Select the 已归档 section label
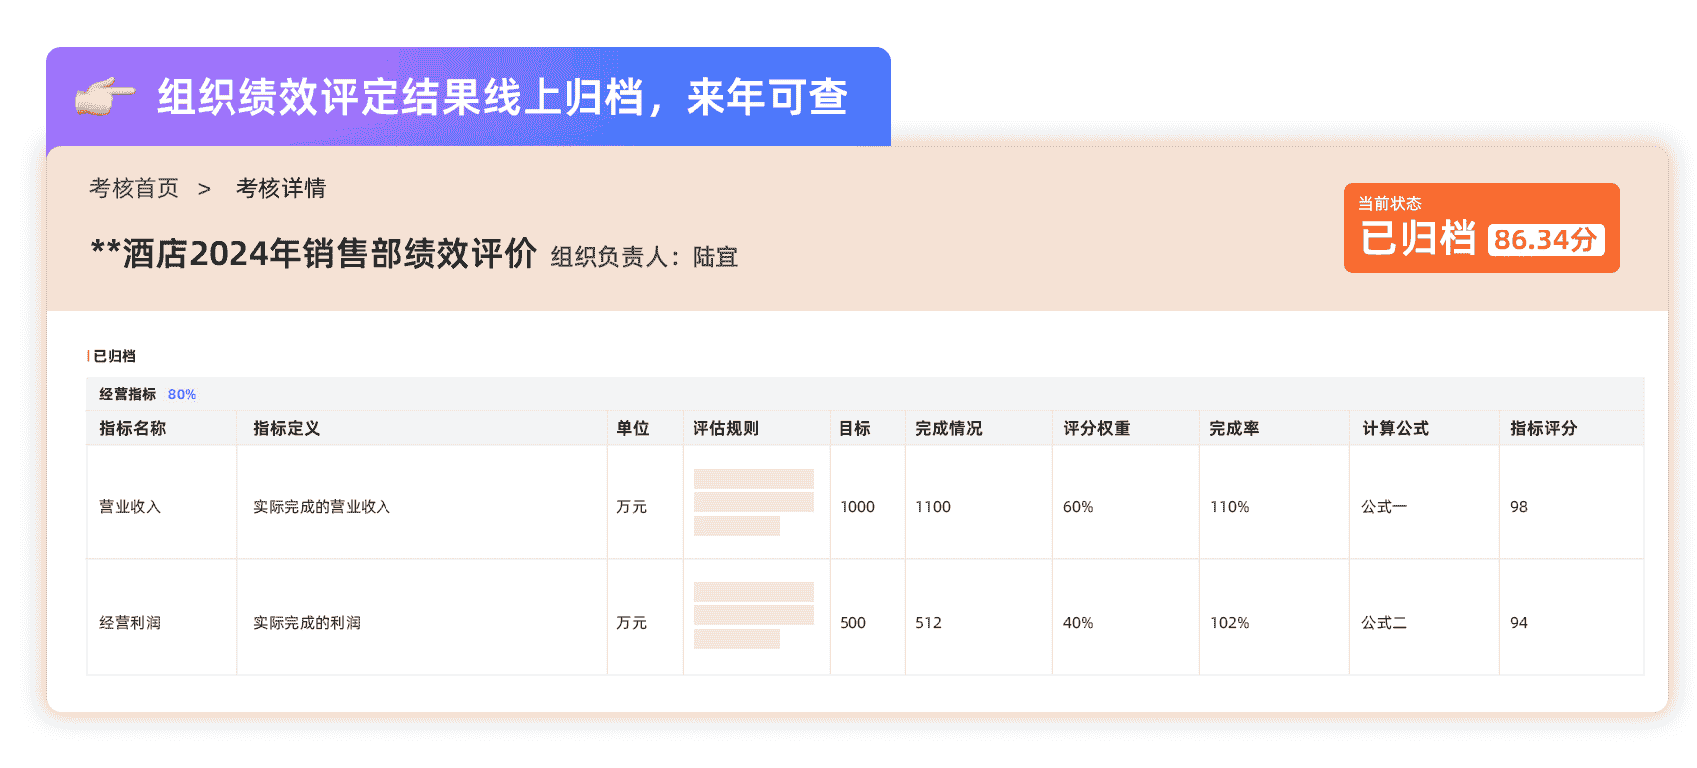Image resolution: width=1697 pixels, height=768 pixels. pos(114,356)
